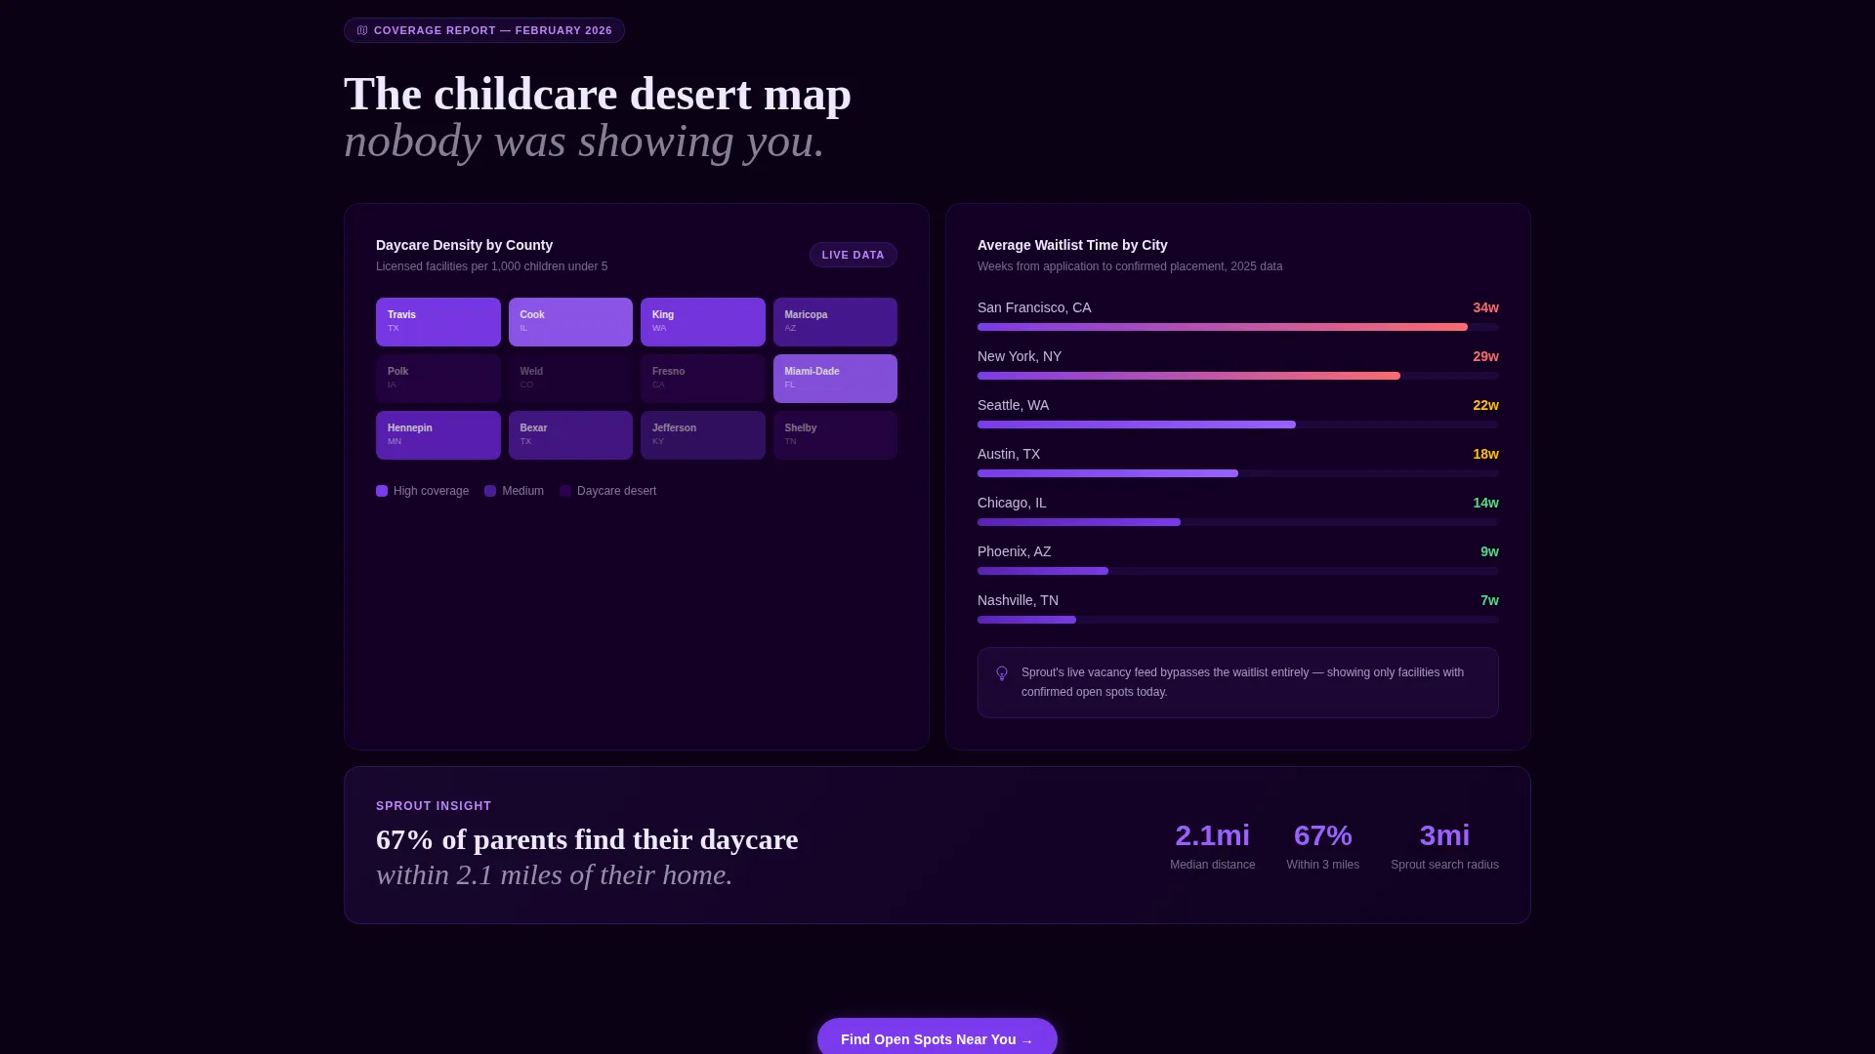Choose the Hennepin MN county tile
The width and height of the screenshot is (1875, 1054).
pos(438,435)
